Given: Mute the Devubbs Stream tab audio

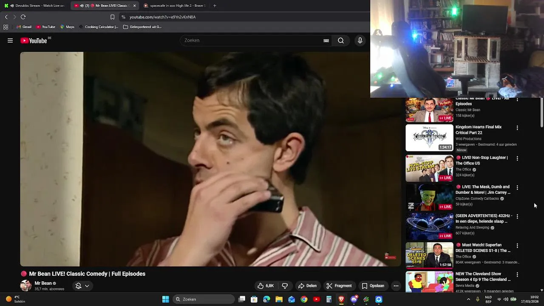Looking at the screenshot, I should 11,6.
